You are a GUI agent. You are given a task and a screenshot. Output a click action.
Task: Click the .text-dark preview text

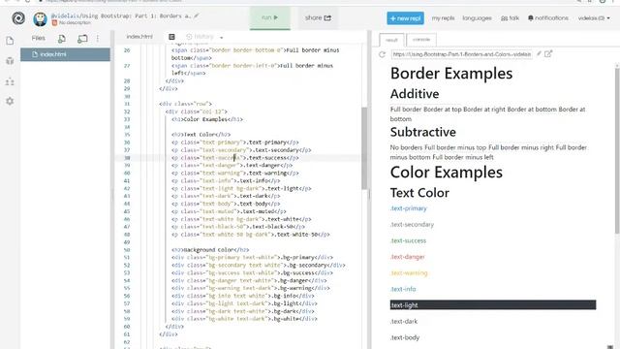pyautogui.click(x=404, y=321)
